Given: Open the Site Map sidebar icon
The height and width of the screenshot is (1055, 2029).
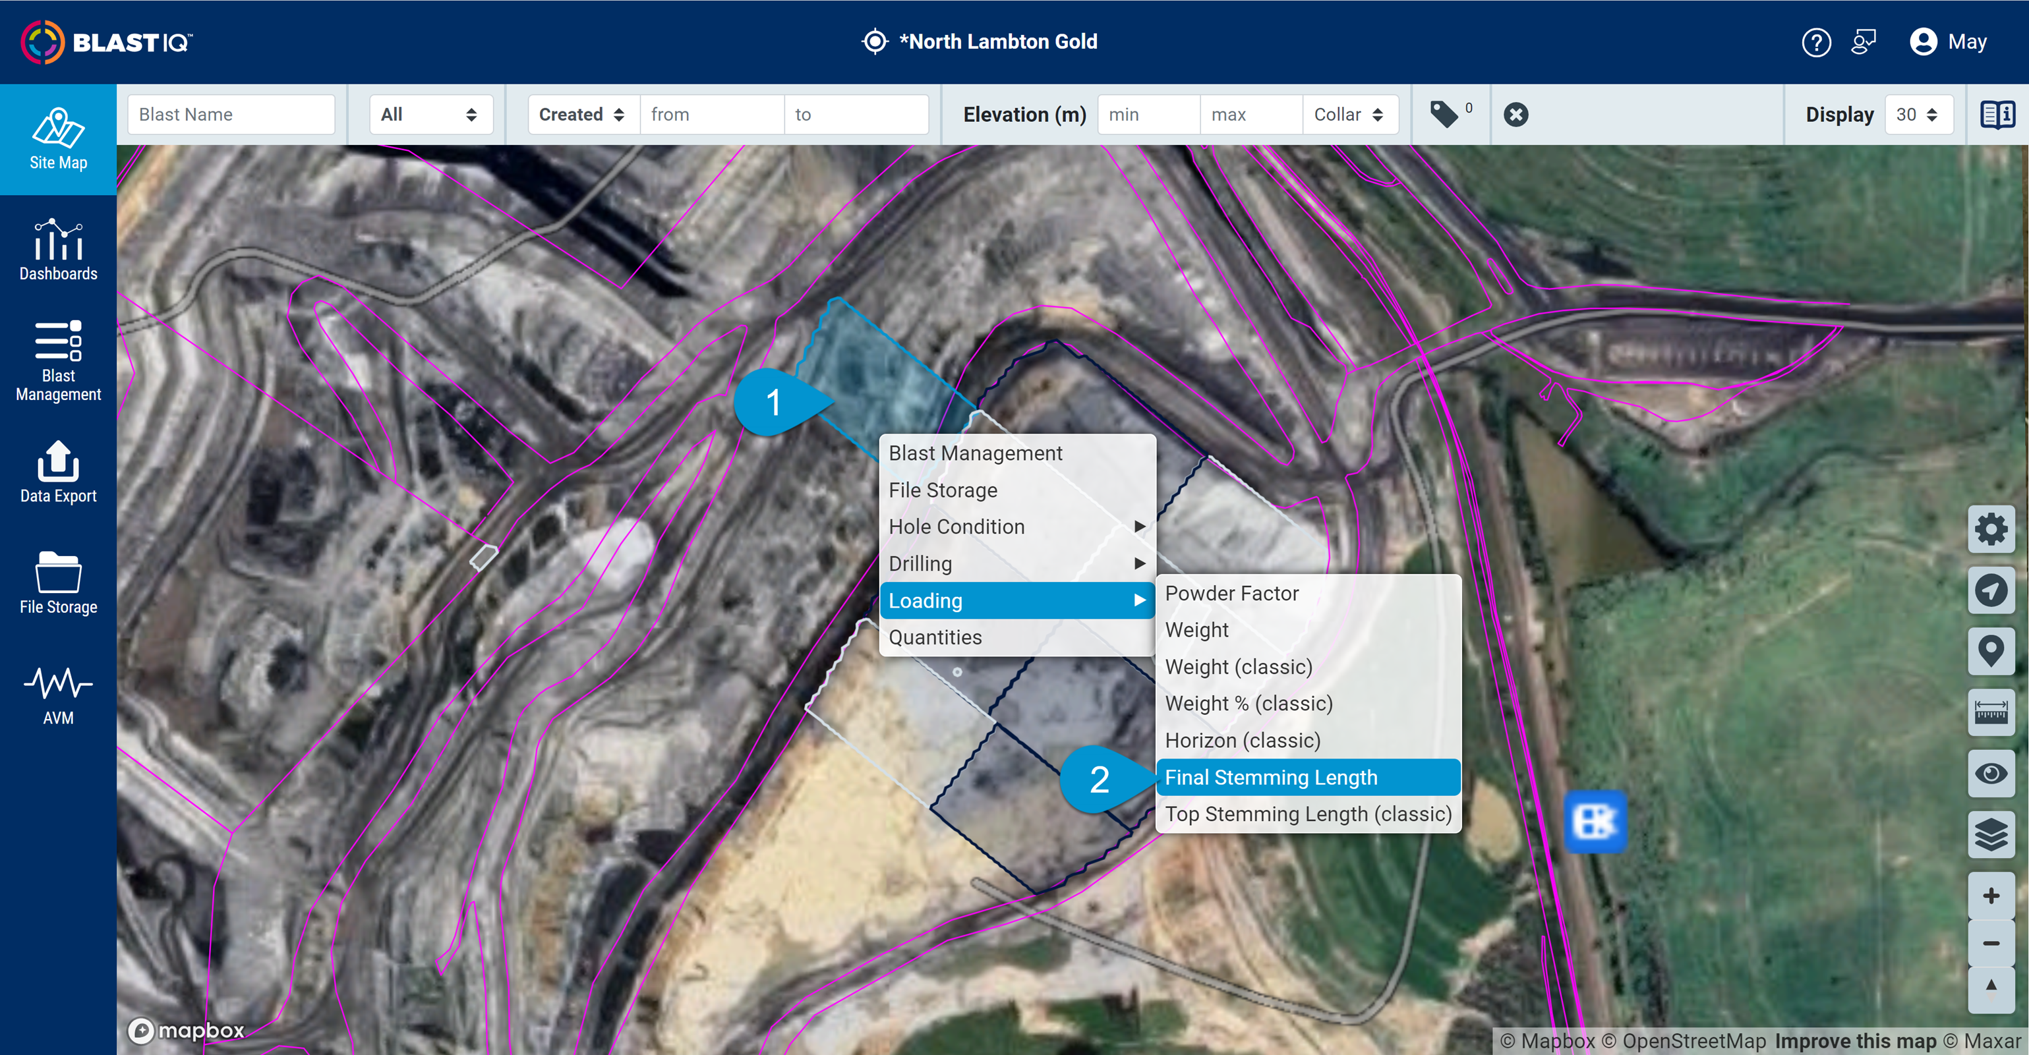Looking at the screenshot, I should [58, 139].
